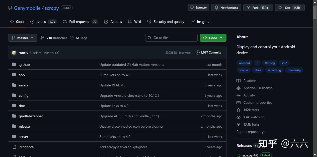This screenshot has width=317, height=157.
Task: Select the recording topic tag
Action: pos(274,70)
